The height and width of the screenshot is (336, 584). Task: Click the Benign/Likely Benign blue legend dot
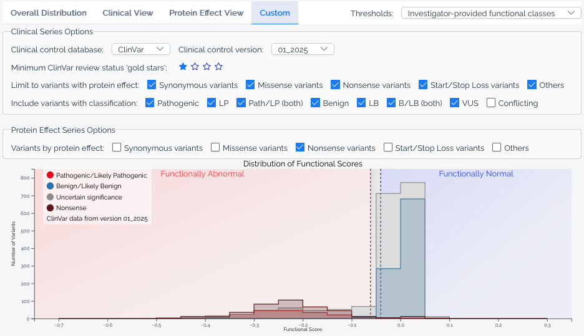pyautogui.click(x=50, y=186)
